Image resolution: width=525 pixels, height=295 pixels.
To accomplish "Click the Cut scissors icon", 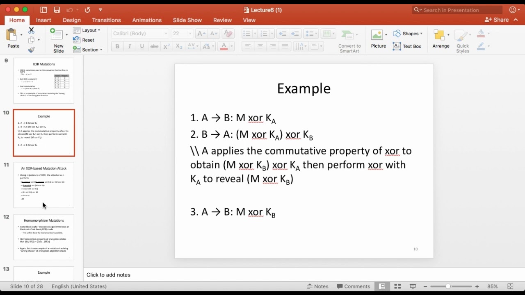I will click(x=32, y=30).
